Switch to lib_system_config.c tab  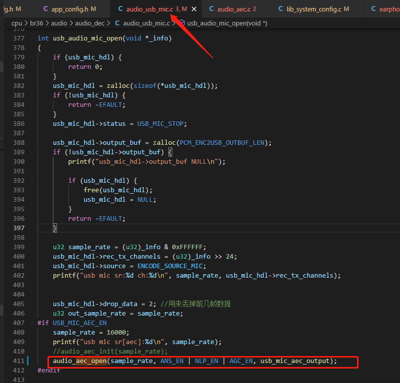(x=314, y=9)
